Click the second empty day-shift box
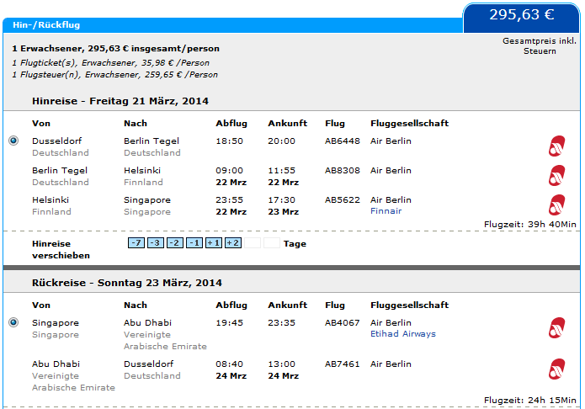Image resolution: width=585 pixels, height=409 pixels. (x=272, y=243)
